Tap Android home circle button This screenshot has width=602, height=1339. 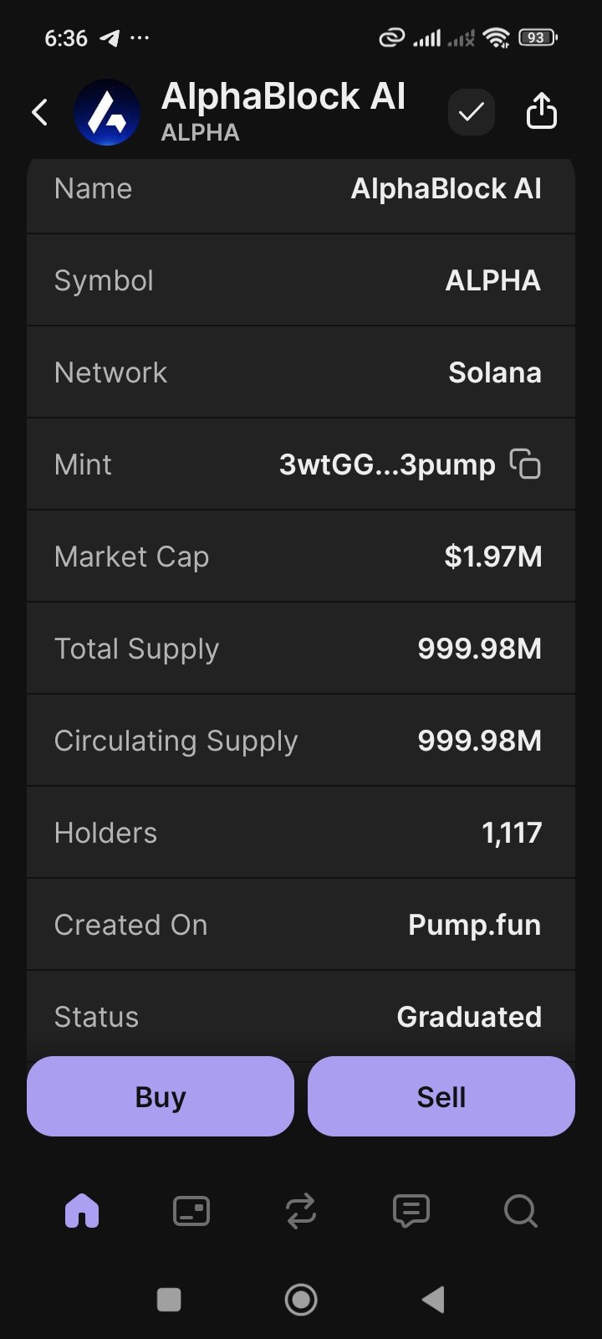point(301,1300)
